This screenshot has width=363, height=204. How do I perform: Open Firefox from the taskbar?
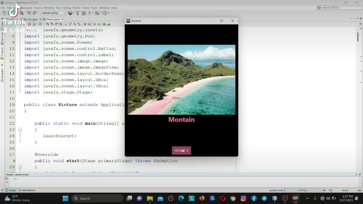pos(202,198)
